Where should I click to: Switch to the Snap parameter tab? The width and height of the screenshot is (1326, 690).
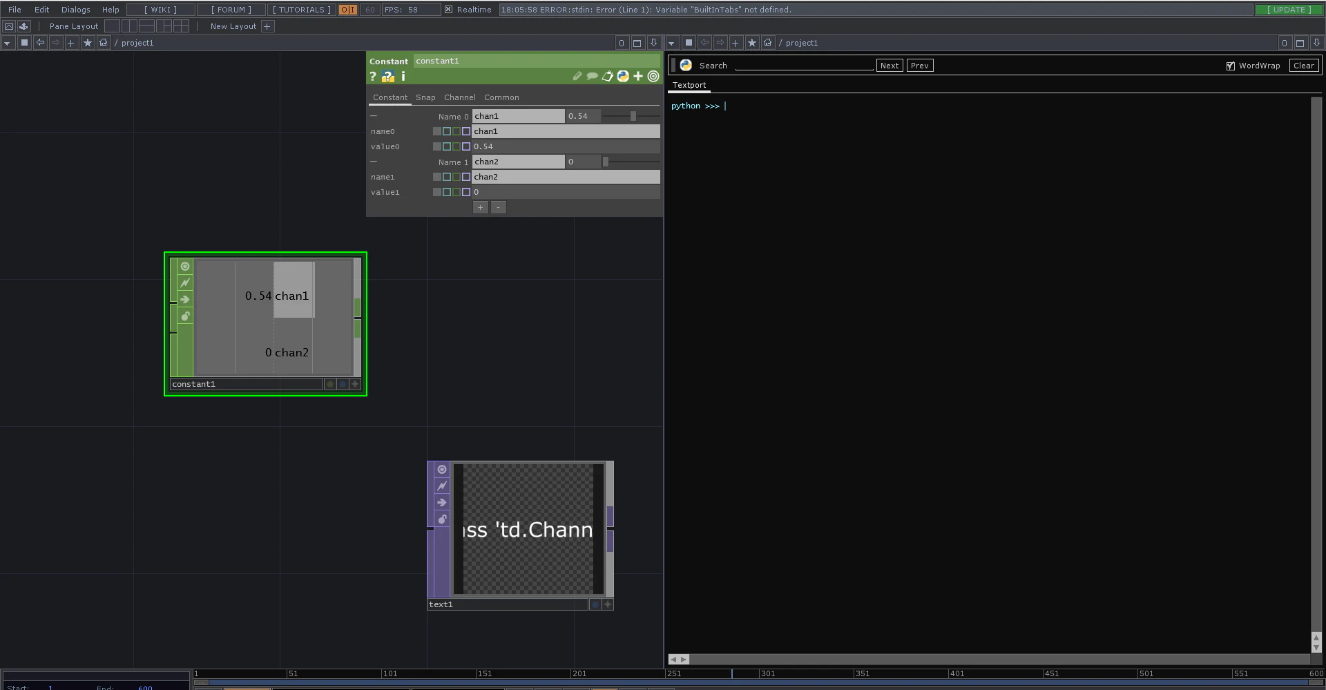tap(425, 97)
